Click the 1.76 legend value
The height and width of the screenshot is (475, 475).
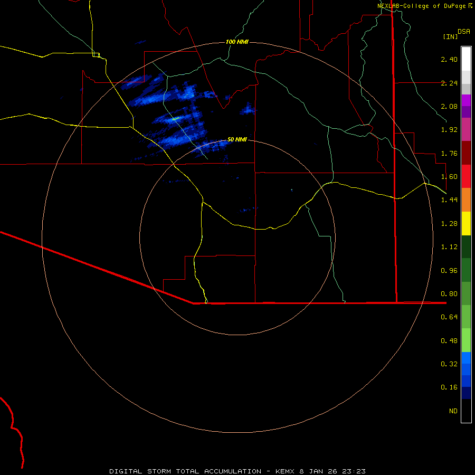click(x=449, y=153)
